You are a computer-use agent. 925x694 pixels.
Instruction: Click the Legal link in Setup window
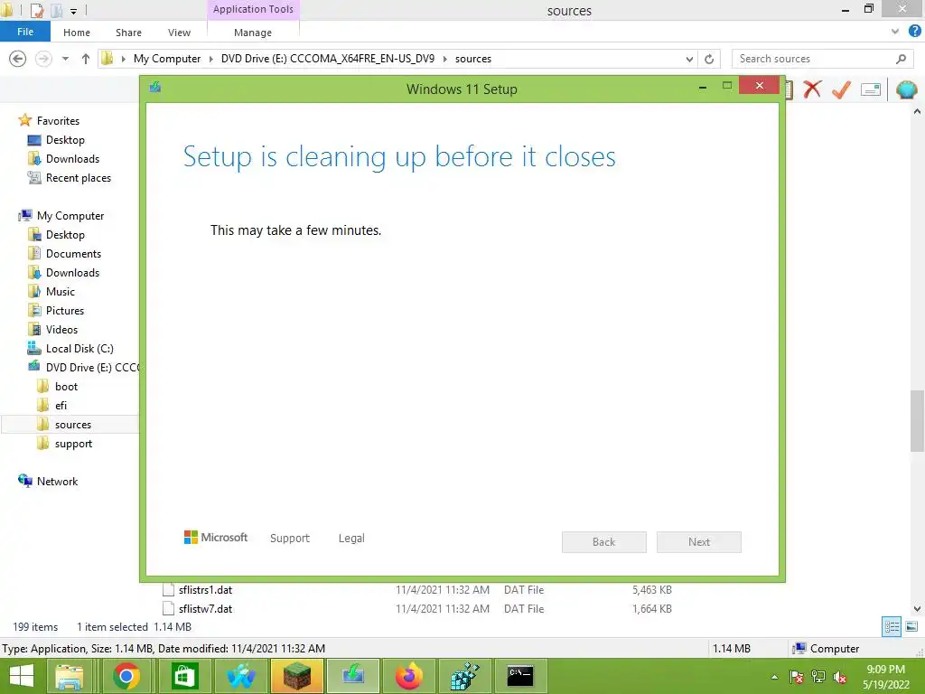(x=351, y=539)
